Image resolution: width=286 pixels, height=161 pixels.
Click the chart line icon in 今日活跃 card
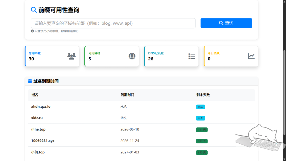click(251, 56)
